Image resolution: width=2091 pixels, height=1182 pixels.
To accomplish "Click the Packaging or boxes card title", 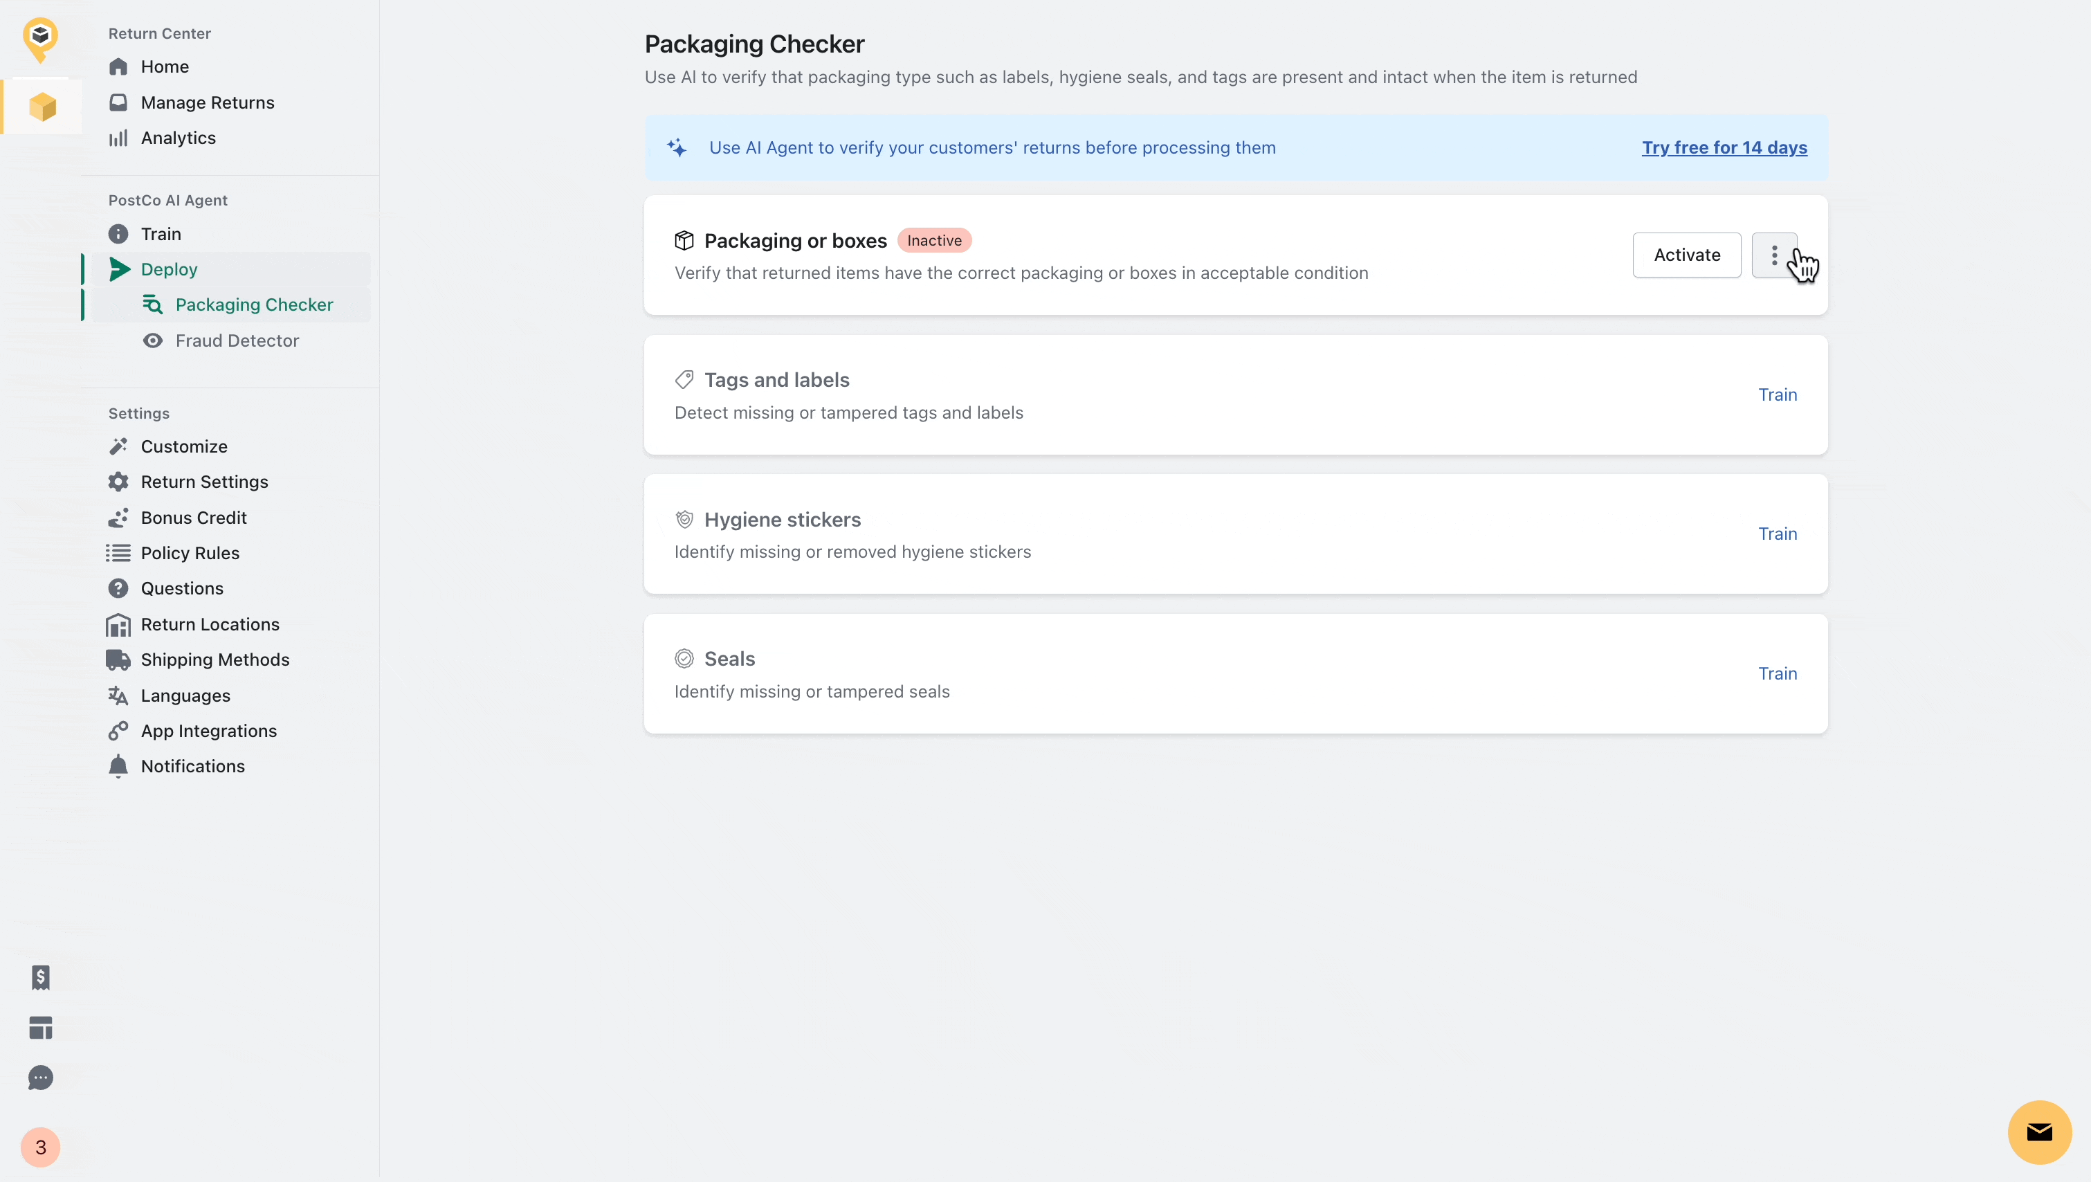I will (x=796, y=241).
